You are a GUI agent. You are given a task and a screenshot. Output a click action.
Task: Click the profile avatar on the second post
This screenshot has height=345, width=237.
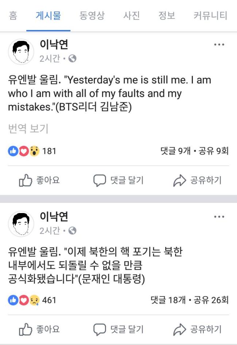pos(21,224)
